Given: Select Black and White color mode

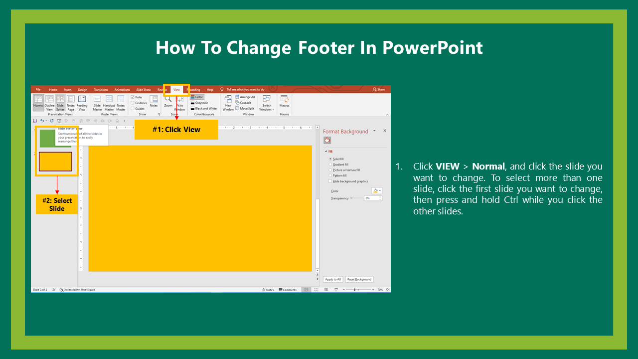Looking at the screenshot, I should pyautogui.click(x=203, y=108).
